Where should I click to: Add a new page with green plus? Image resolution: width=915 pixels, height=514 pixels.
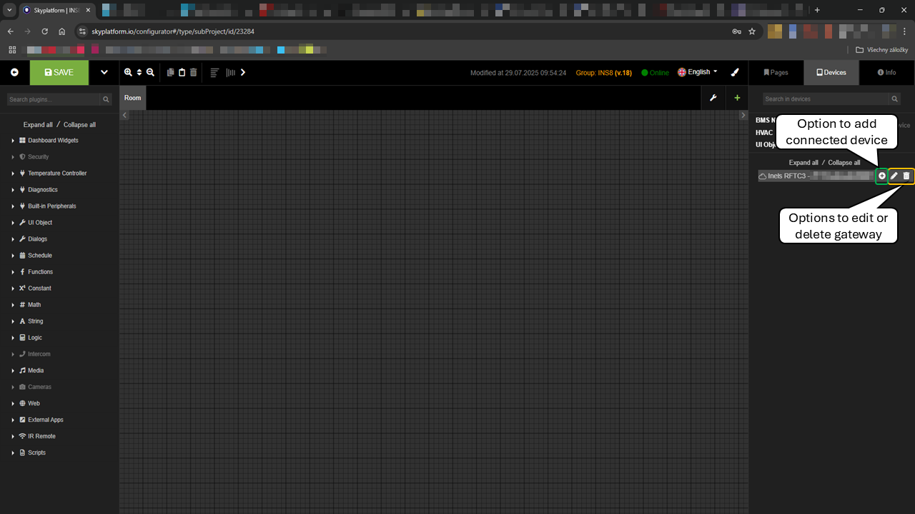coord(737,98)
